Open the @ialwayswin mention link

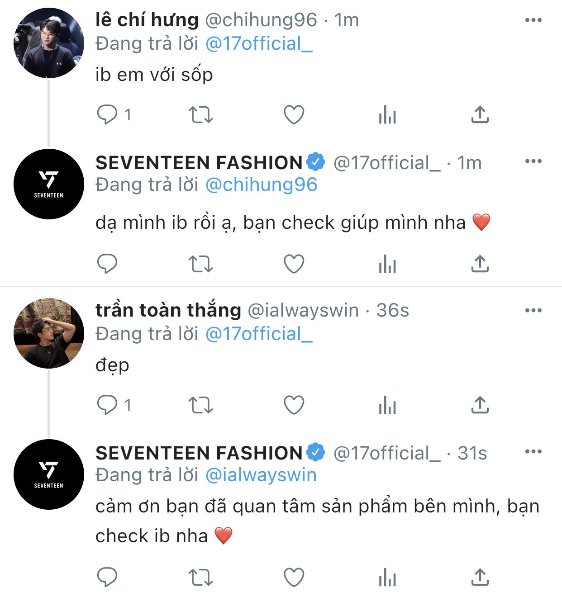pos(261,475)
